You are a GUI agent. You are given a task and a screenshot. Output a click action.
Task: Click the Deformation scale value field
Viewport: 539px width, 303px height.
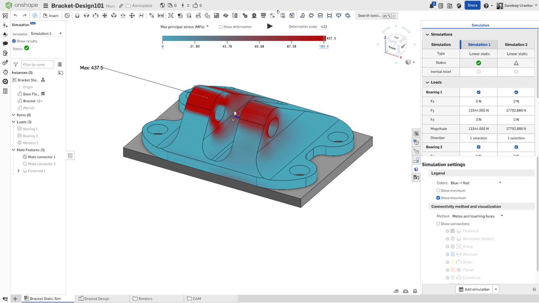tap(323, 27)
